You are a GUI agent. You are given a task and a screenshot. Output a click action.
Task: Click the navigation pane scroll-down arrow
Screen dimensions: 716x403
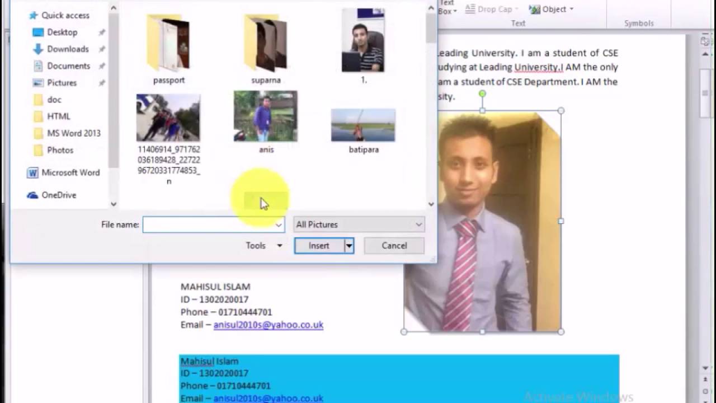pyautogui.click(x=114, y=204)
